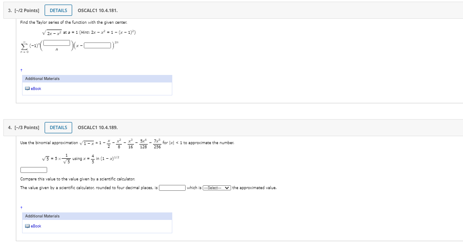The image size is (463, 247).
Task: Click the scientific calculator value input field
Action: pyautogui.click(x=172, y=188)
